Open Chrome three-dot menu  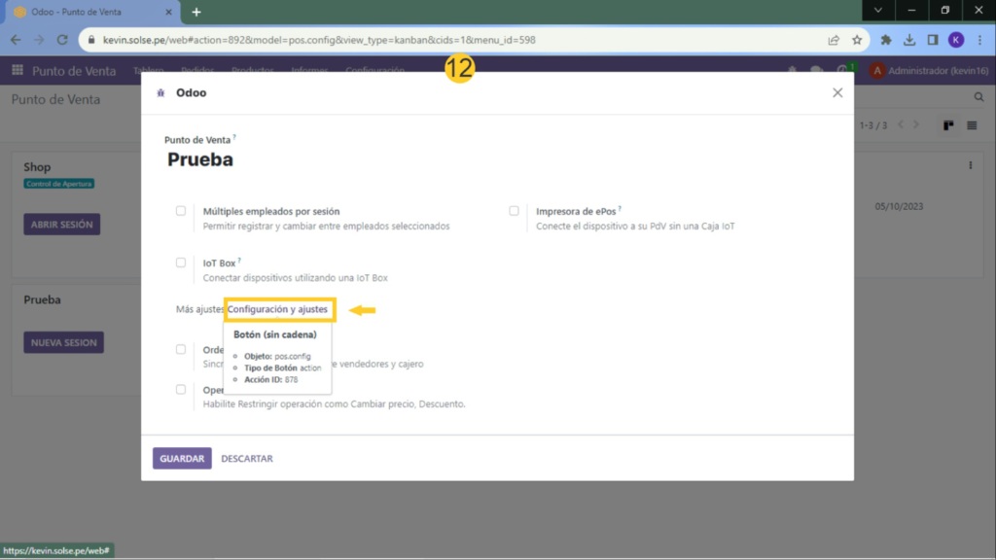980,40
